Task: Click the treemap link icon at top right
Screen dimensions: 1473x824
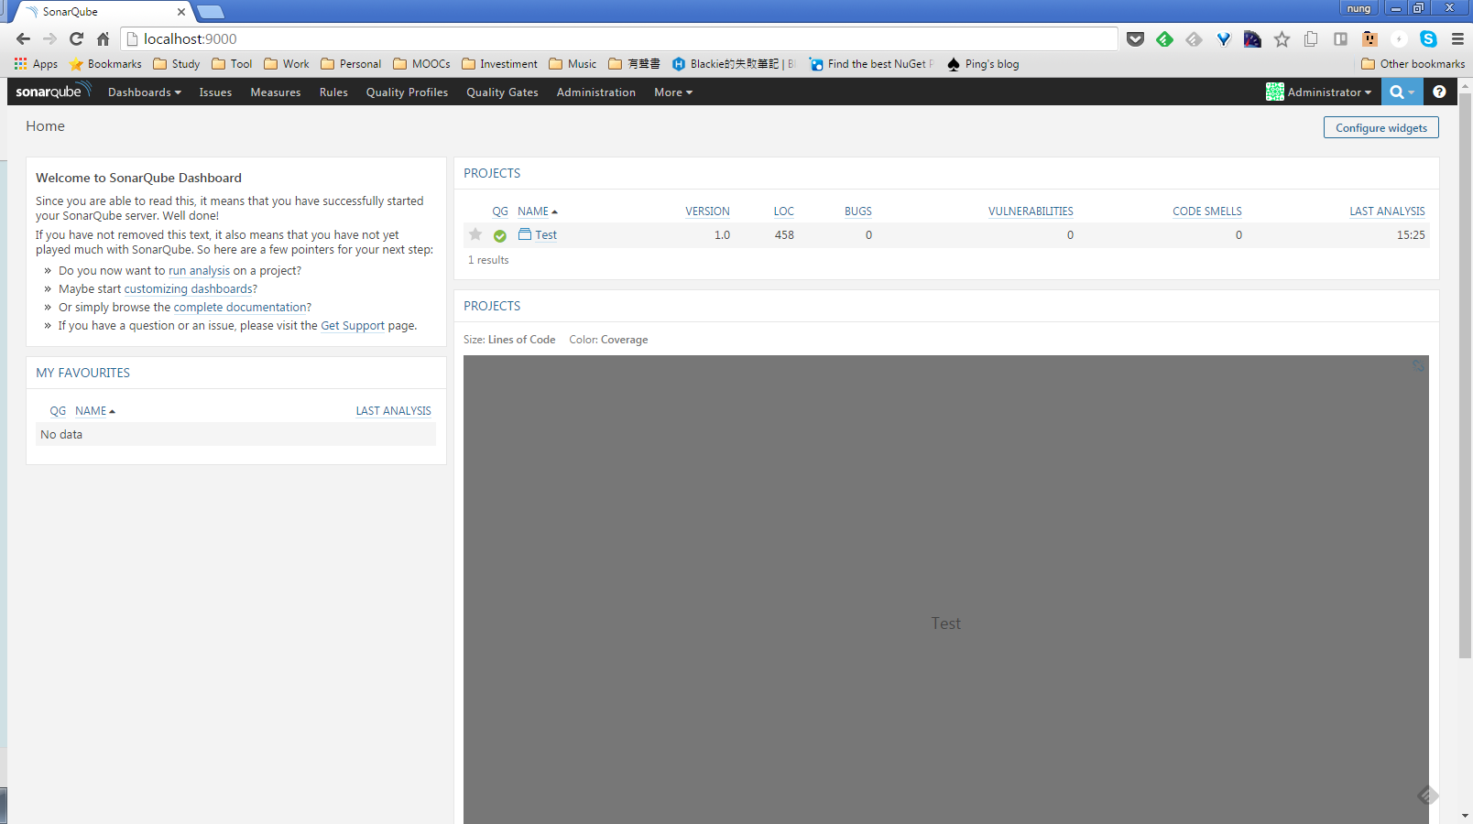Action: click(x=1418, y=365)
